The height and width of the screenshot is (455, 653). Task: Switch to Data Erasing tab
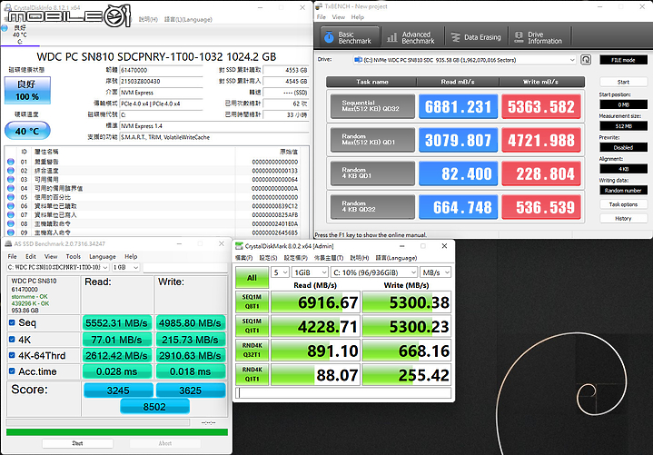coord(477,37)
